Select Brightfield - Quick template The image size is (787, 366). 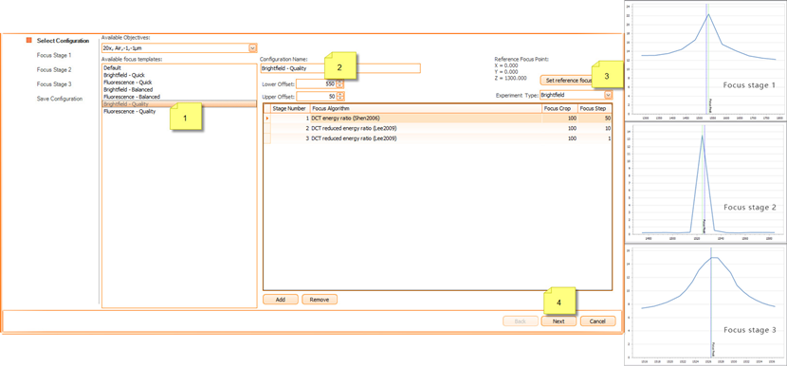pos(179,75)
